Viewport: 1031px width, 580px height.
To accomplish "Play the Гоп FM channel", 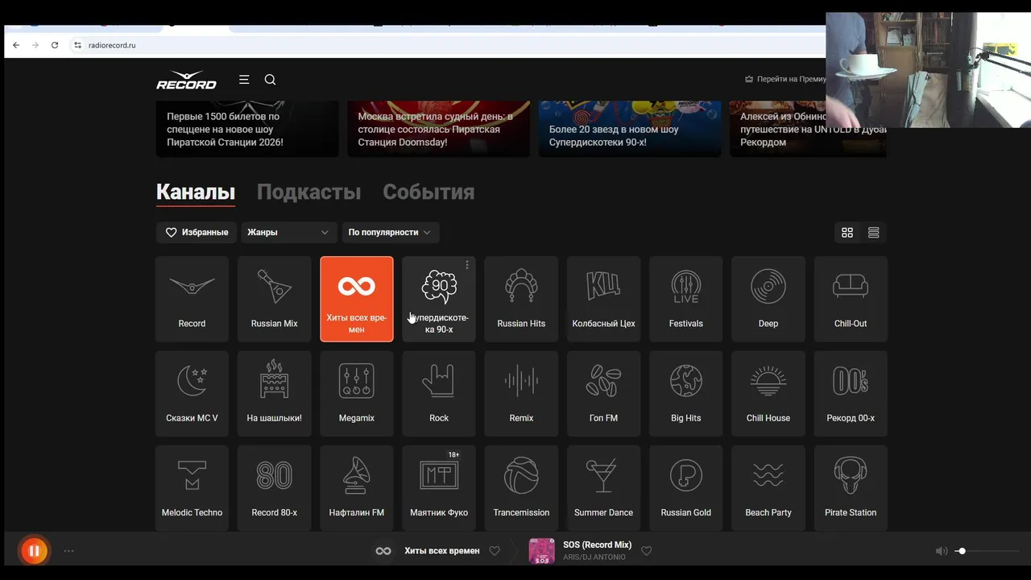I will pos(603,393).
